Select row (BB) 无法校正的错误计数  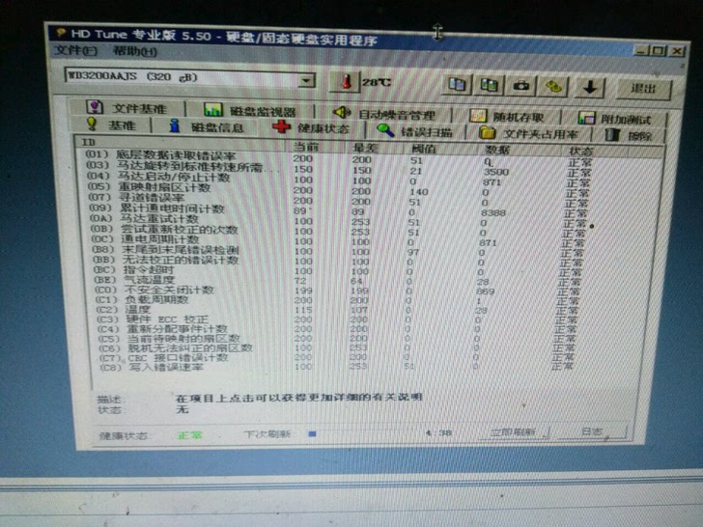click(370, 261)
